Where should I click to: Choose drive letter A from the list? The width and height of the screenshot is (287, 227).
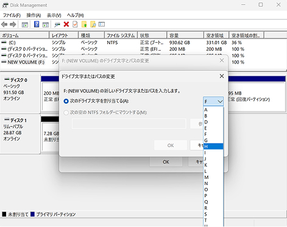(x=213, y=110)
